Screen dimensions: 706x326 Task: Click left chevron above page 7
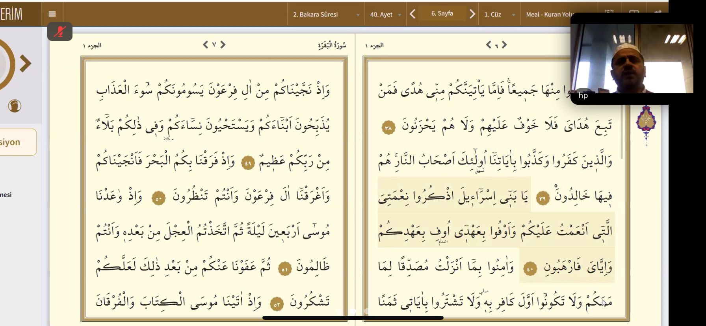point(205,45)
